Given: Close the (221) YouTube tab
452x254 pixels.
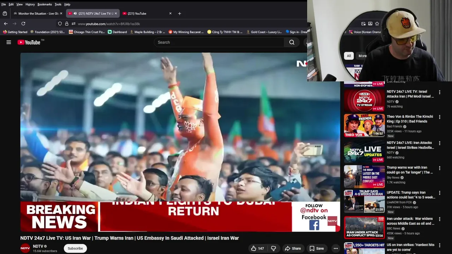Looking at the screenshot, I should pyautogui.click(x=170, y=13).
